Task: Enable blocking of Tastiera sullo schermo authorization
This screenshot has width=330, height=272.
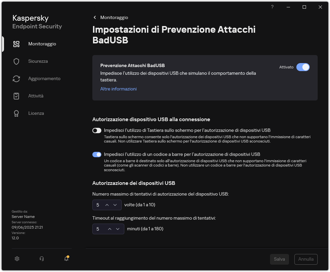Action: click(x=97, y=130)
